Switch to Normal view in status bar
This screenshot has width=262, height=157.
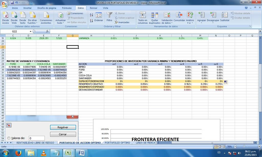pyautogui.click(x=216, y=147)
